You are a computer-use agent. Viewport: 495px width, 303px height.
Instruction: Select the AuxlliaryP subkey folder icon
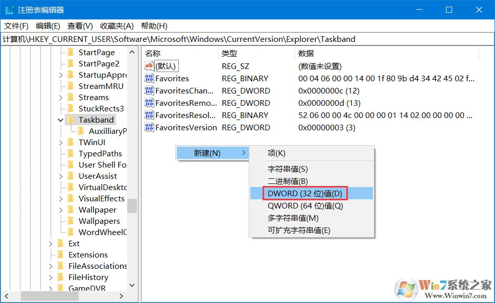point(82,131)
